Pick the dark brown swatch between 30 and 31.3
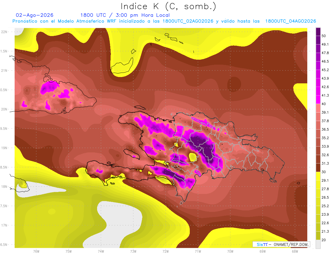Viewport: 331px width, 255px height. click(318, 168)
